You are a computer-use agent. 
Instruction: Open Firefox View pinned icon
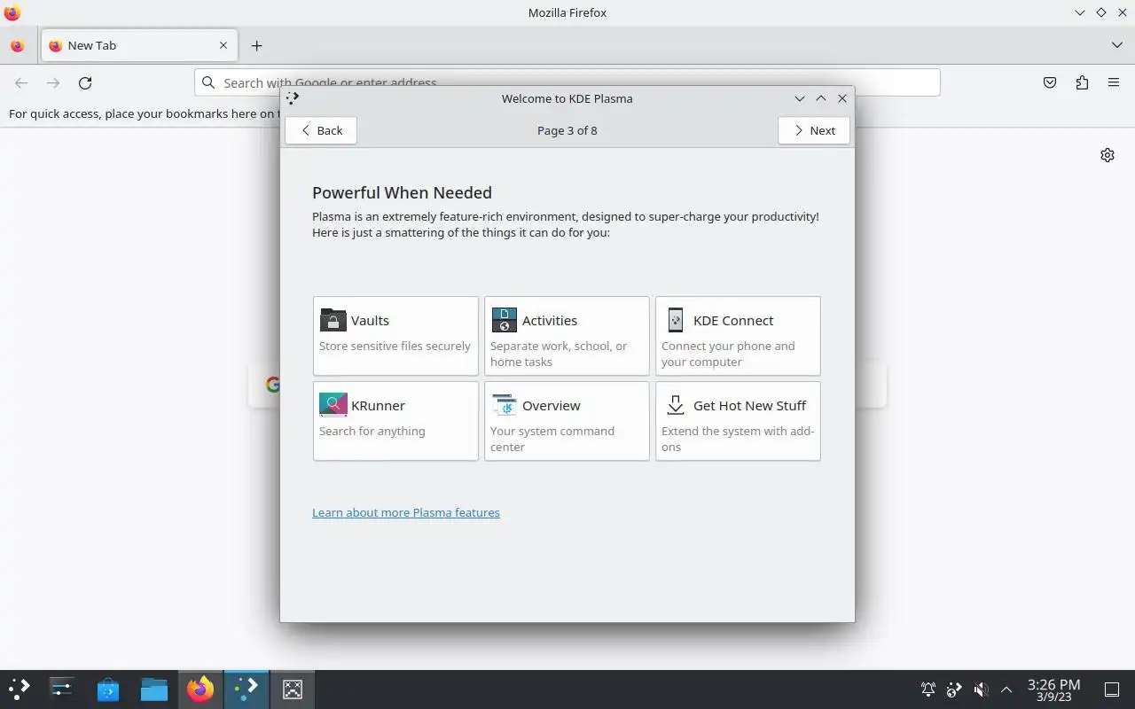18,45
